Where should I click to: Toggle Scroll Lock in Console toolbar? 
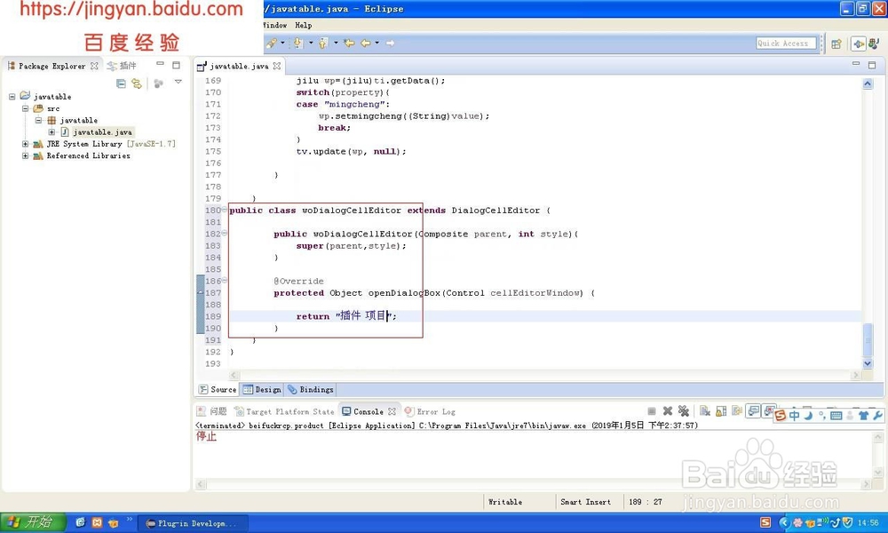[721, 411]
